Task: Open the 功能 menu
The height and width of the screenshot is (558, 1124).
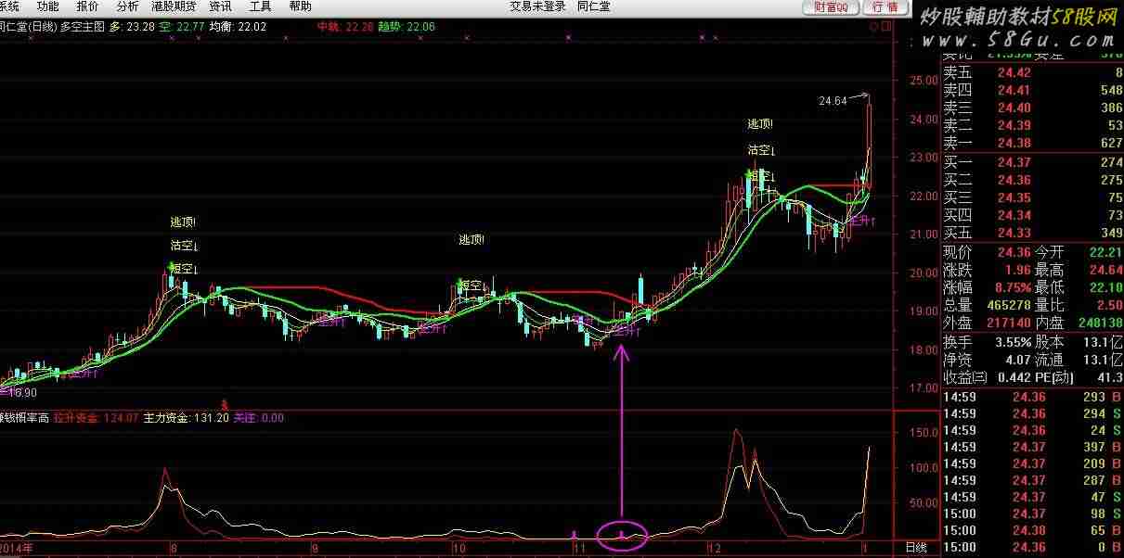Action: coord(48,6)
